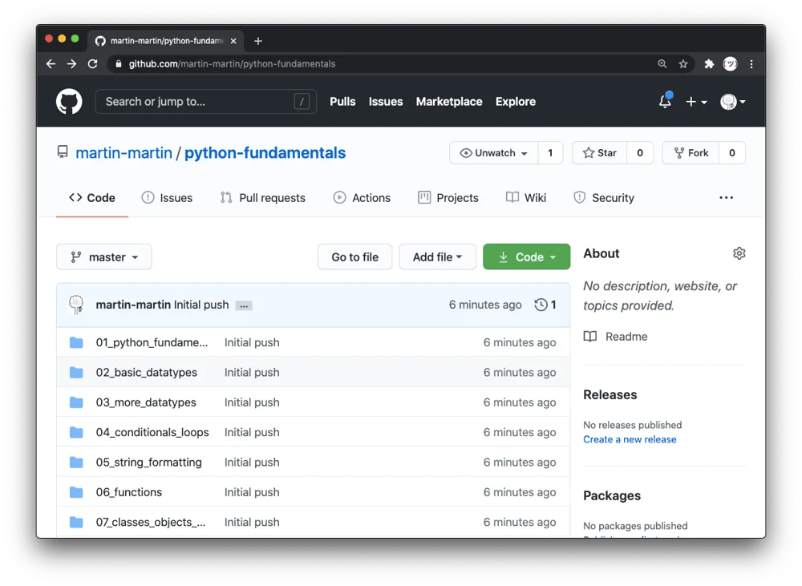The width and height of the screenshot is (802, 586).
Task: Click the address bar lock icon
Action: pos(119,64)
